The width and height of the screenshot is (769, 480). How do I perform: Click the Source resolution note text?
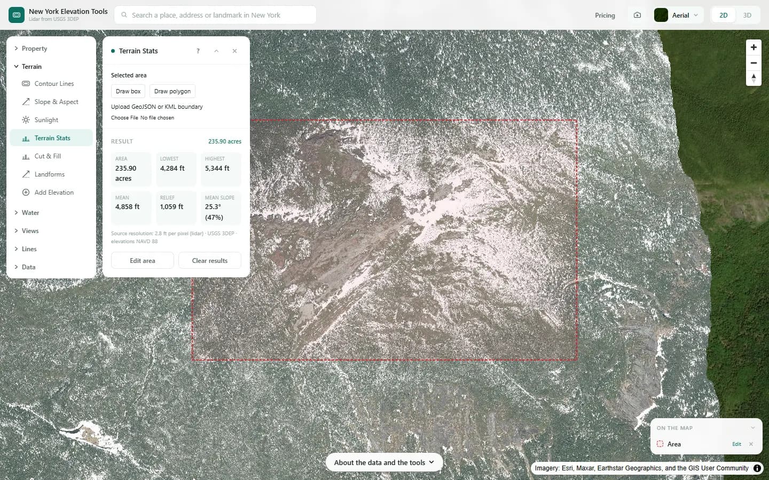(174, 237)
